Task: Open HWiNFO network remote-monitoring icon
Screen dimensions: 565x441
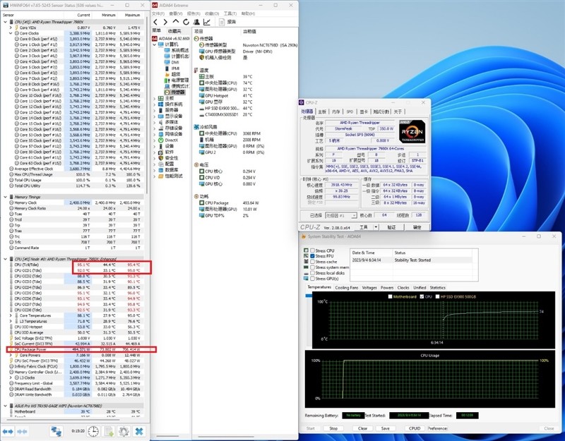Action: (x=56, y=431)
